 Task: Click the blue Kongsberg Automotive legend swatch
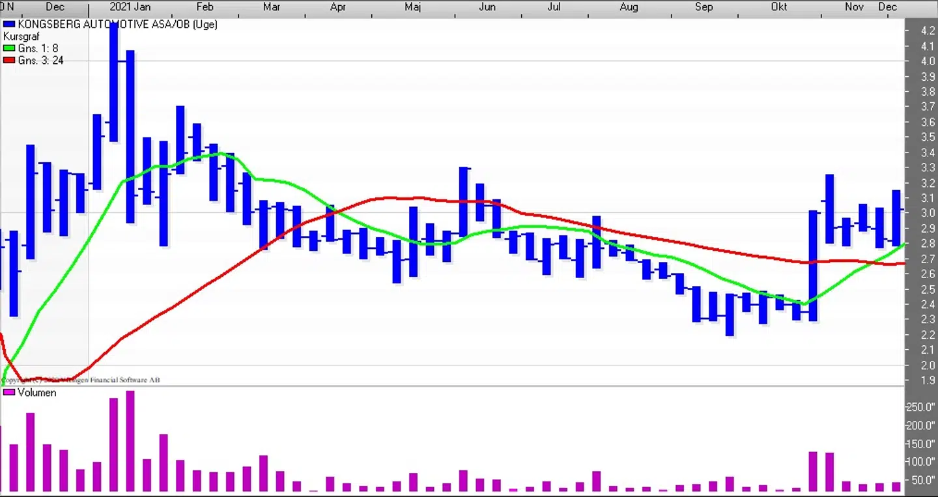tap(9, 25)
